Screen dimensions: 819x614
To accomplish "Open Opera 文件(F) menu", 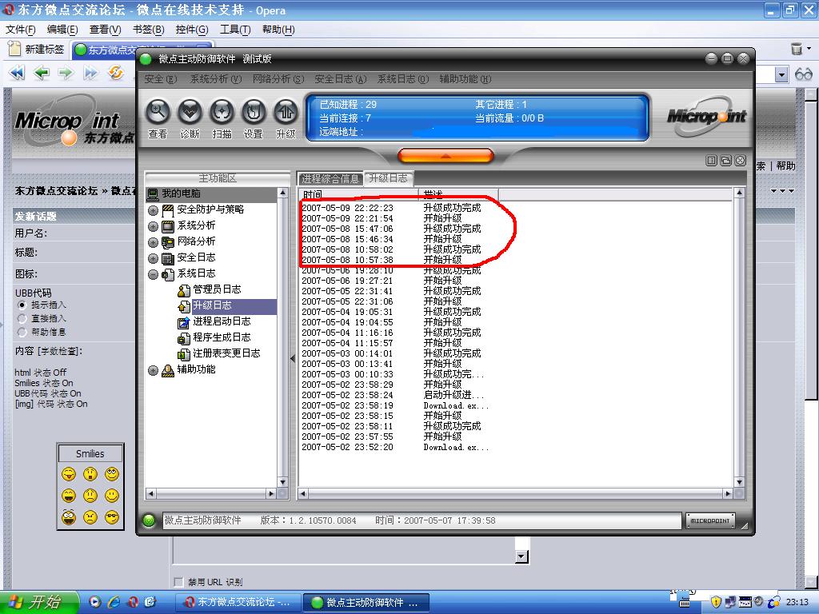I will click(20, 30).
